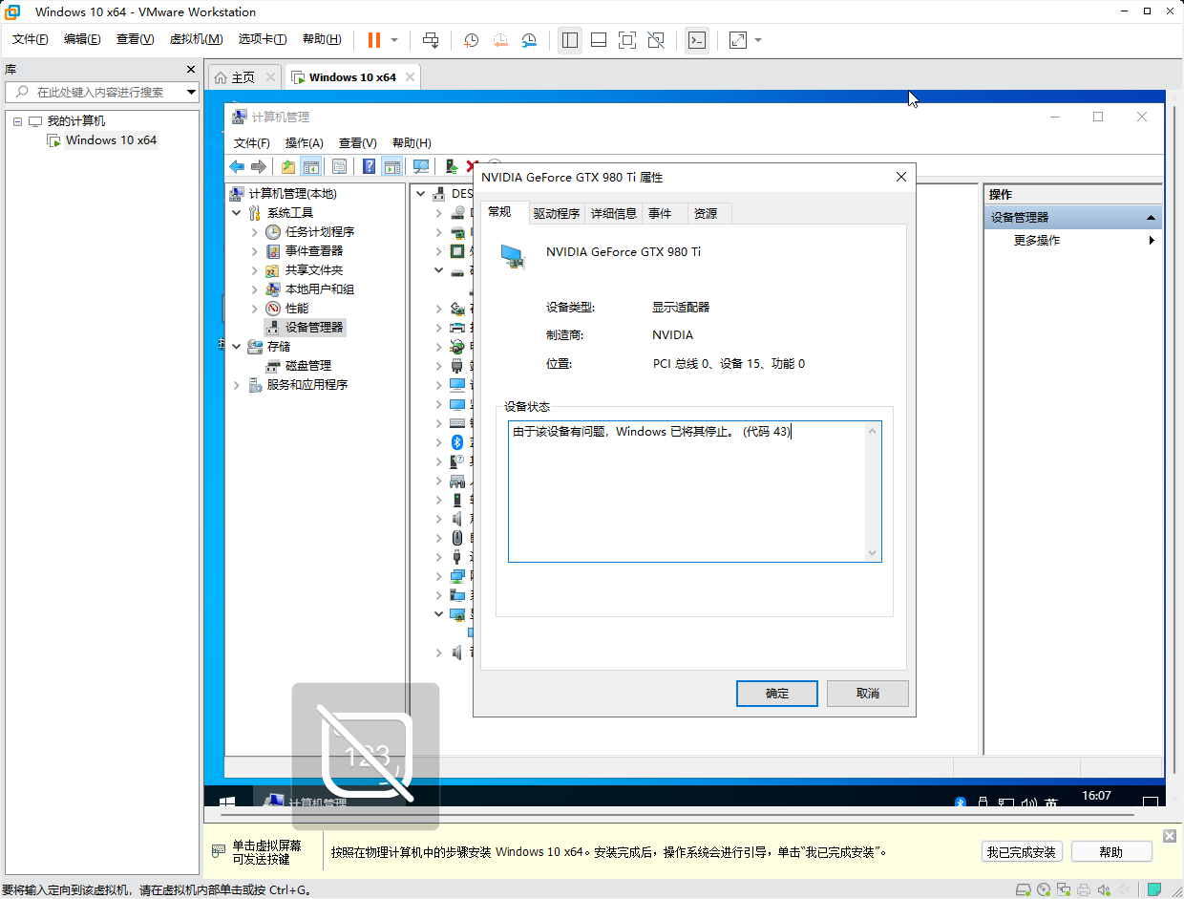Click the Bluetooth tray icon in guest
Viewport: 1184px width, 899px height.
tap(962, 803)
